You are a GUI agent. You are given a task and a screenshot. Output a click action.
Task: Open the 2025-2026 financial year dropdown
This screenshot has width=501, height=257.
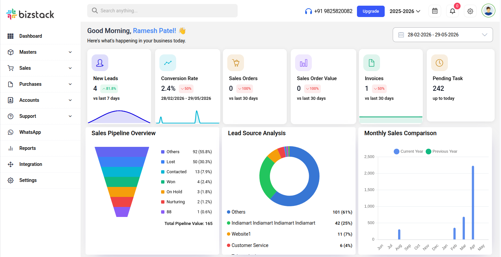point(405,11)
